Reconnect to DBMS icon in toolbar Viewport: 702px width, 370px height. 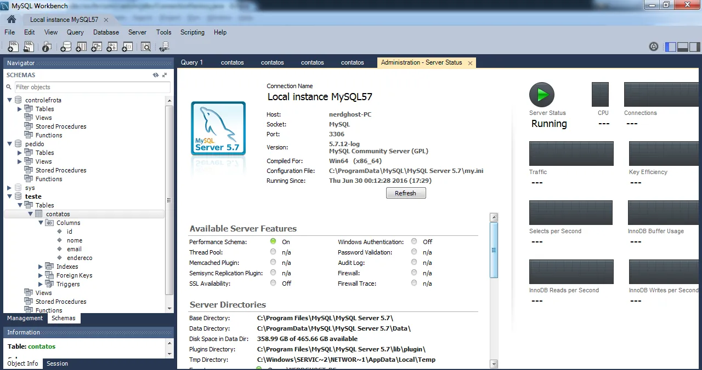click(x=164, y=47)
